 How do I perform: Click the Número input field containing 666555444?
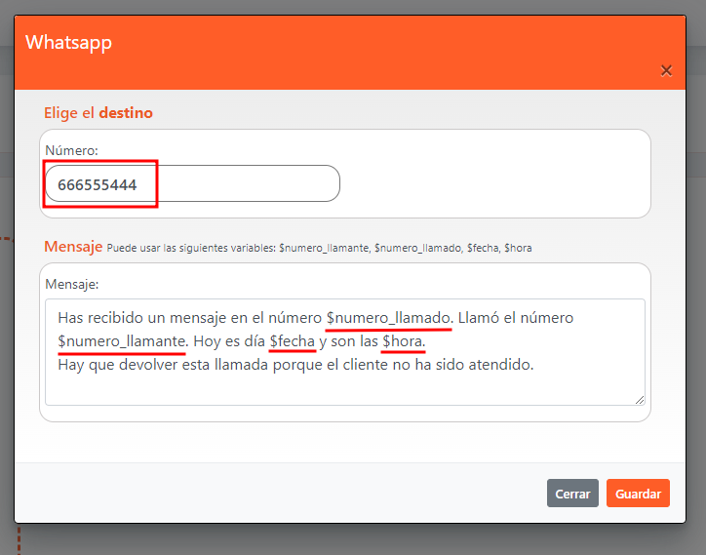coord(192,183)
